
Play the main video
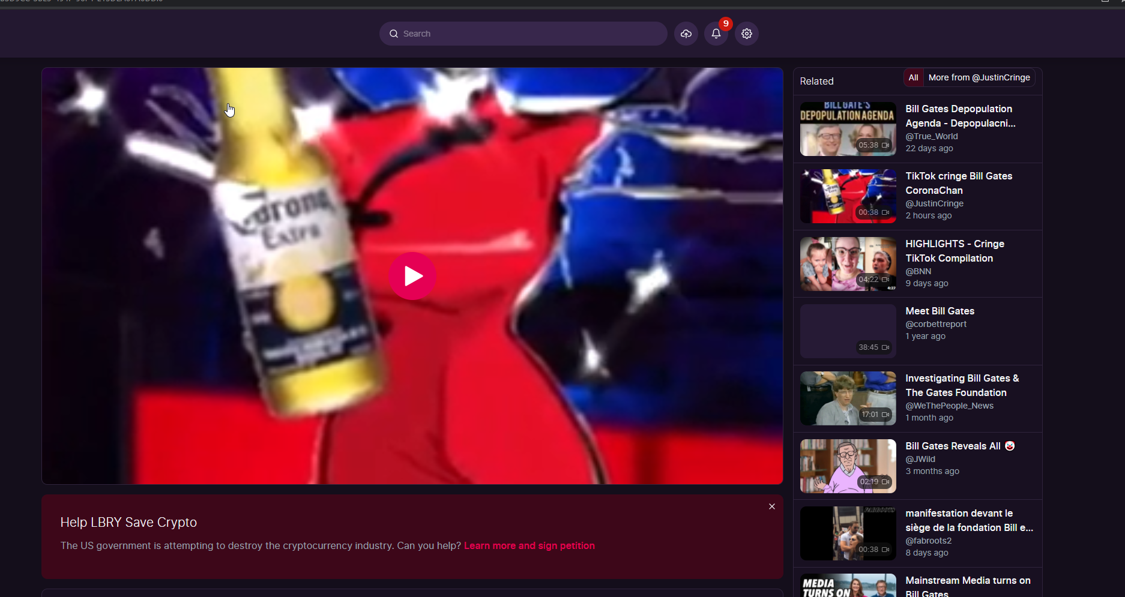(x=412, y=276)
